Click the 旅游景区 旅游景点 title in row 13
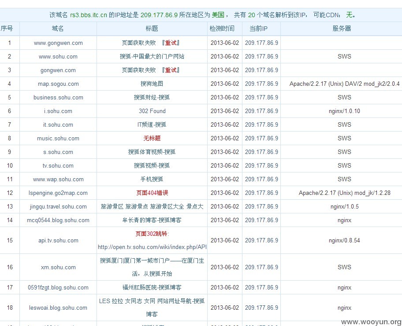Screen dimensions: 402x326 pos(152,206)
